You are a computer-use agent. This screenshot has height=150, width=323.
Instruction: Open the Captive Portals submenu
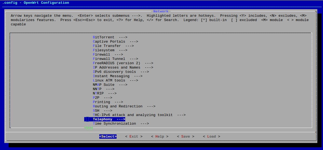click(115, 42)
